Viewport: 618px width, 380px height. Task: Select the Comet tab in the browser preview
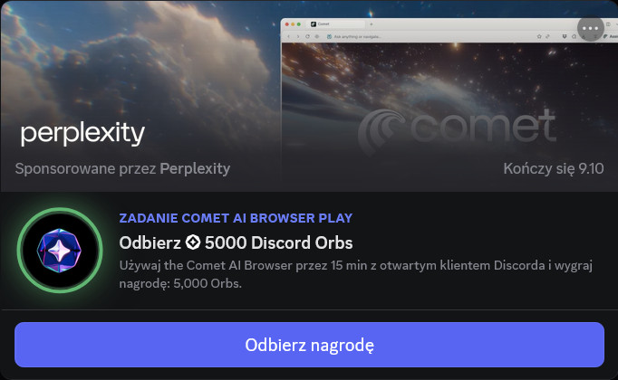336,24
